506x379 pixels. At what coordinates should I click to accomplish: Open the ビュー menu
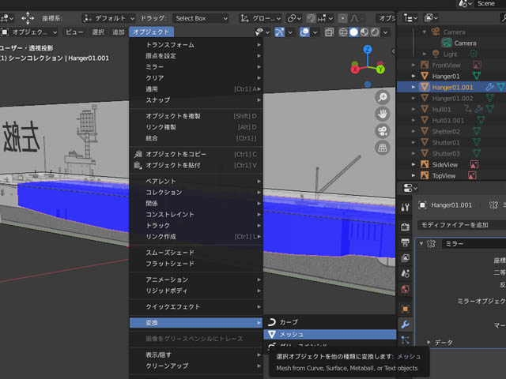click(74, 32)
